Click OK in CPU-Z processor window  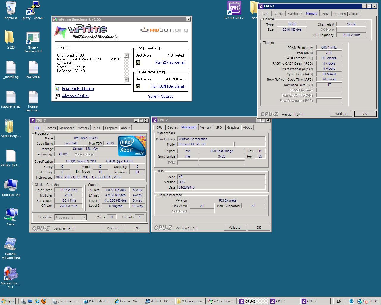coord(137,228)
